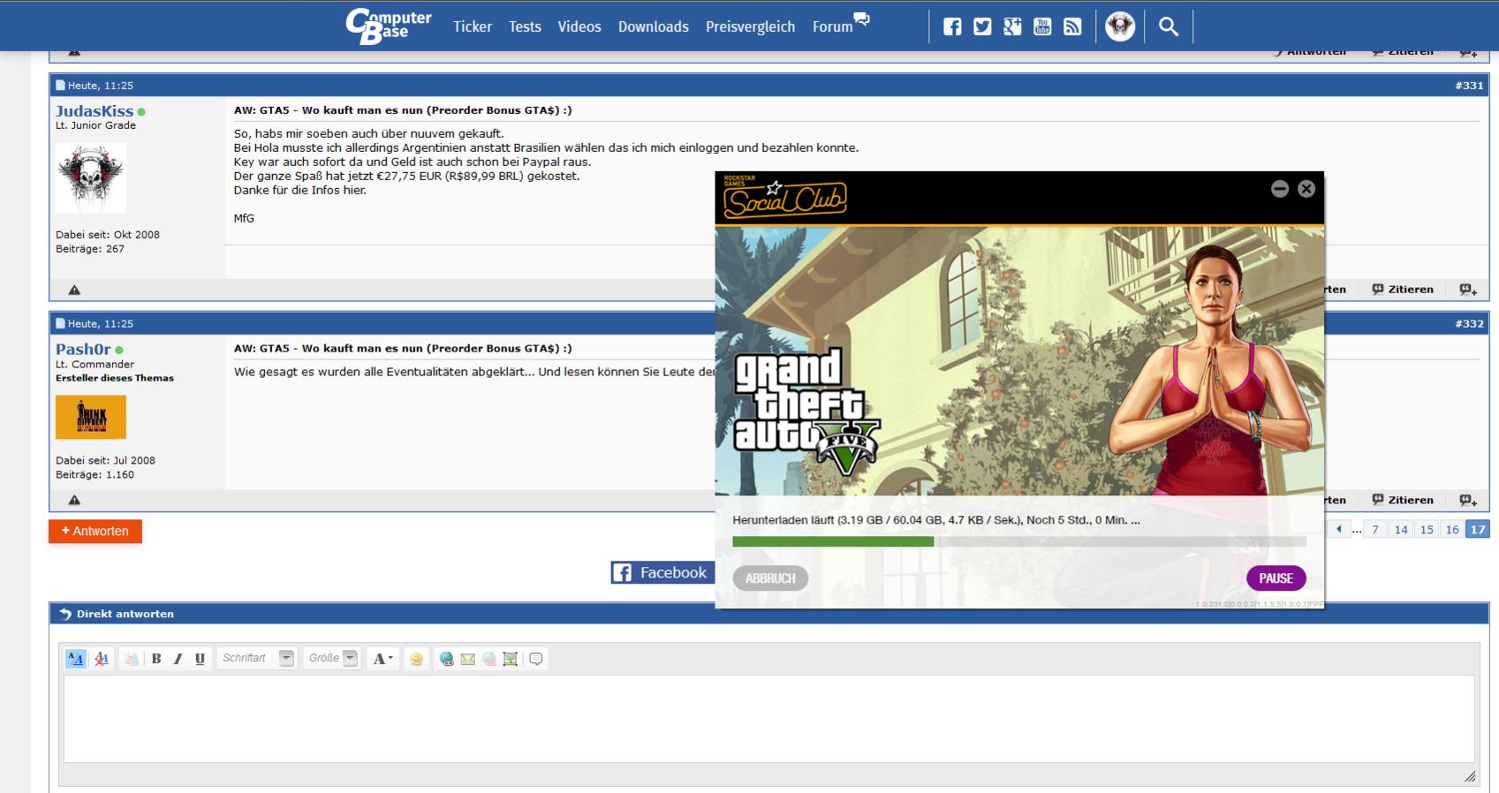Click JudasKiss's skull avatar thumbnail

tap(91, 177)
